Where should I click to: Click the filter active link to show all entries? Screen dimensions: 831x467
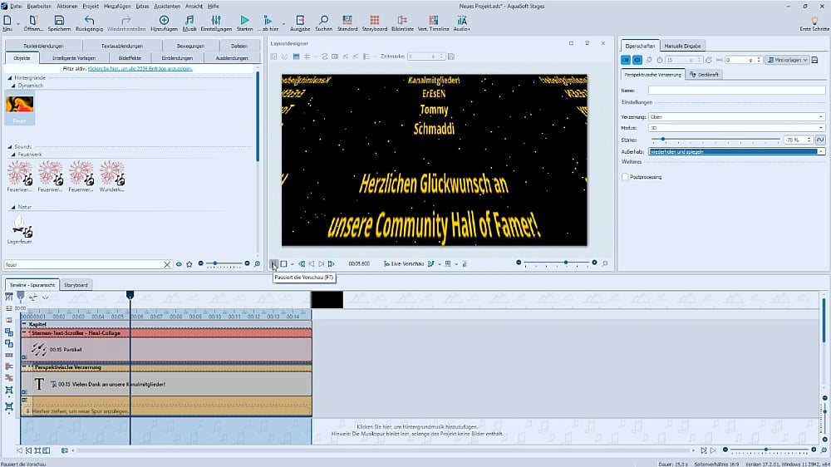[140, 69]
